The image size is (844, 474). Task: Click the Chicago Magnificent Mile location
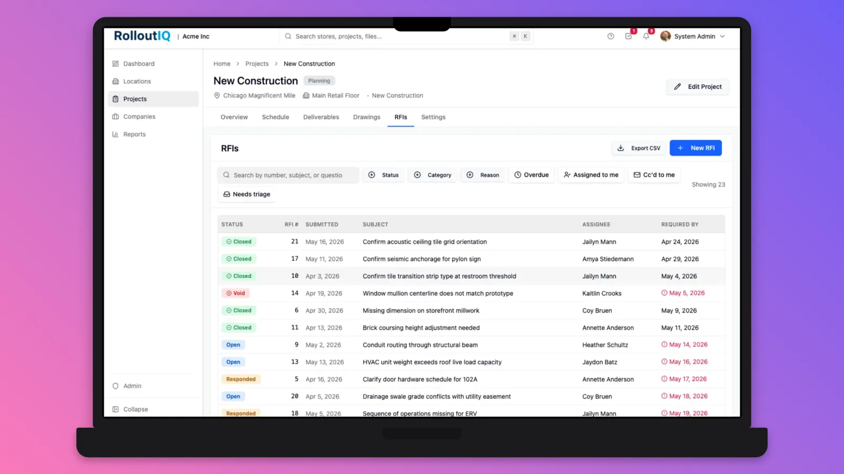pyautogui.click(x=254, y=95)
